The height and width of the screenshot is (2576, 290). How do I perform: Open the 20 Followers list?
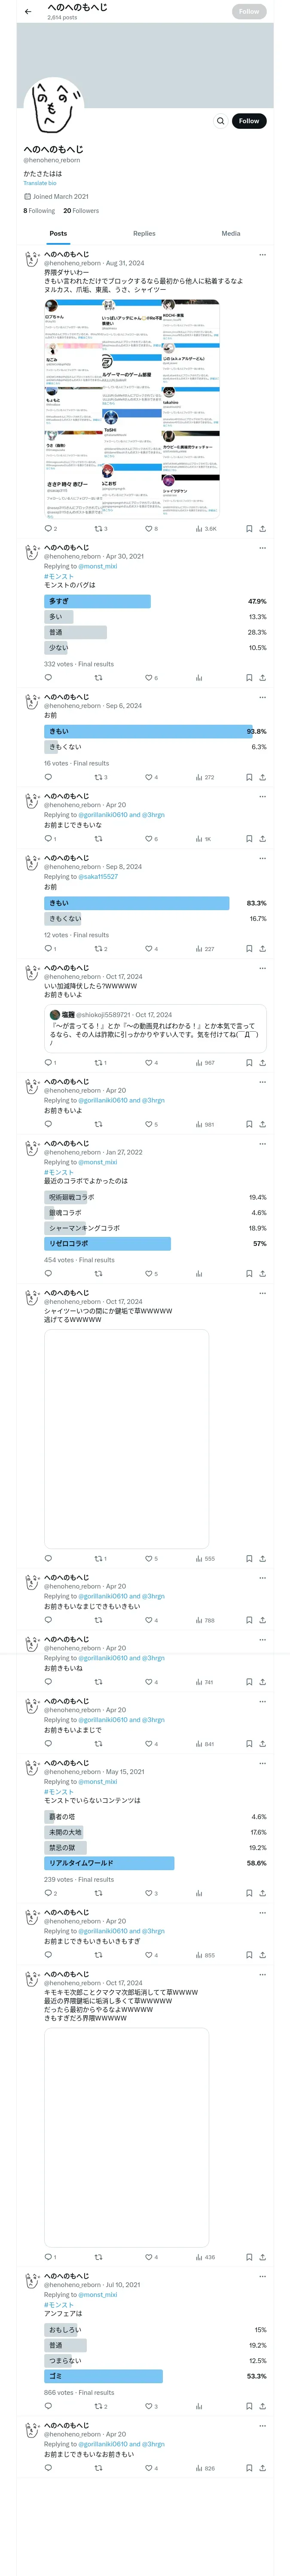coord(81,211)
